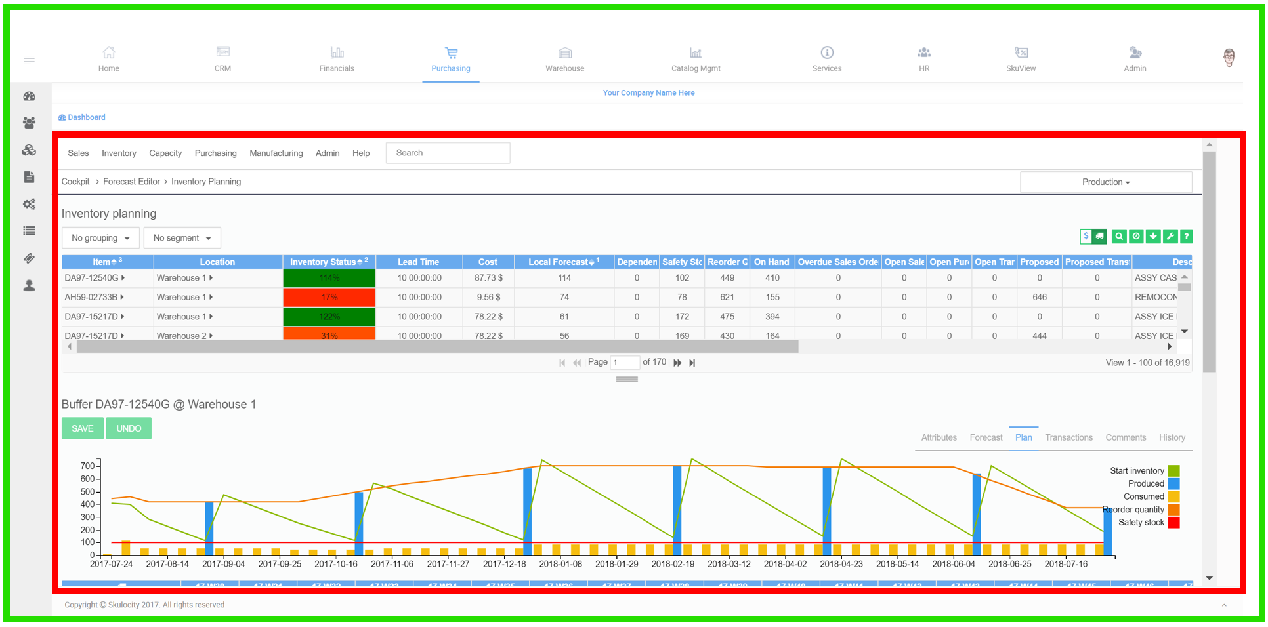The width and height of the screenshot is (1268, 627).
Task: Open the Forecast Editor breadcrumb link
Action: (x=131, y=181)
